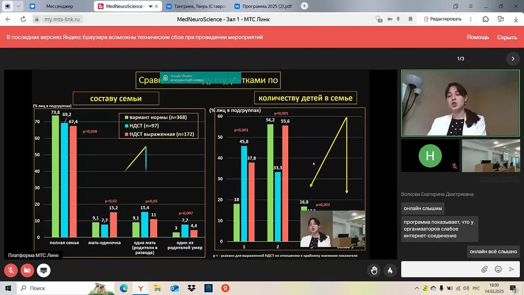Click the Редактировать button

(x=443, y=19)
